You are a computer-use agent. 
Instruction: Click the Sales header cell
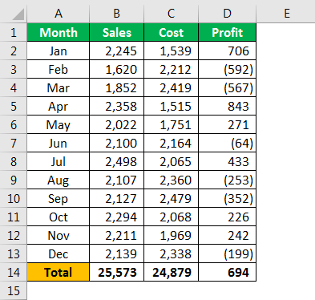[x=117, y=32]
